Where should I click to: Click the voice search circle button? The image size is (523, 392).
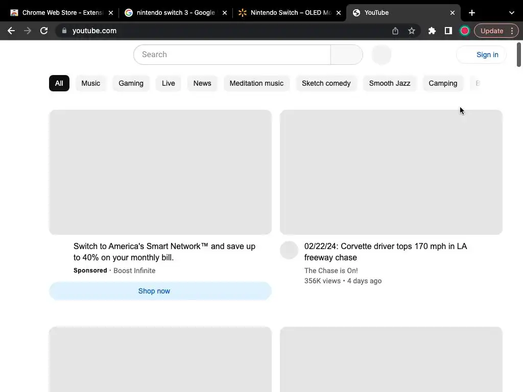point(381,55)
